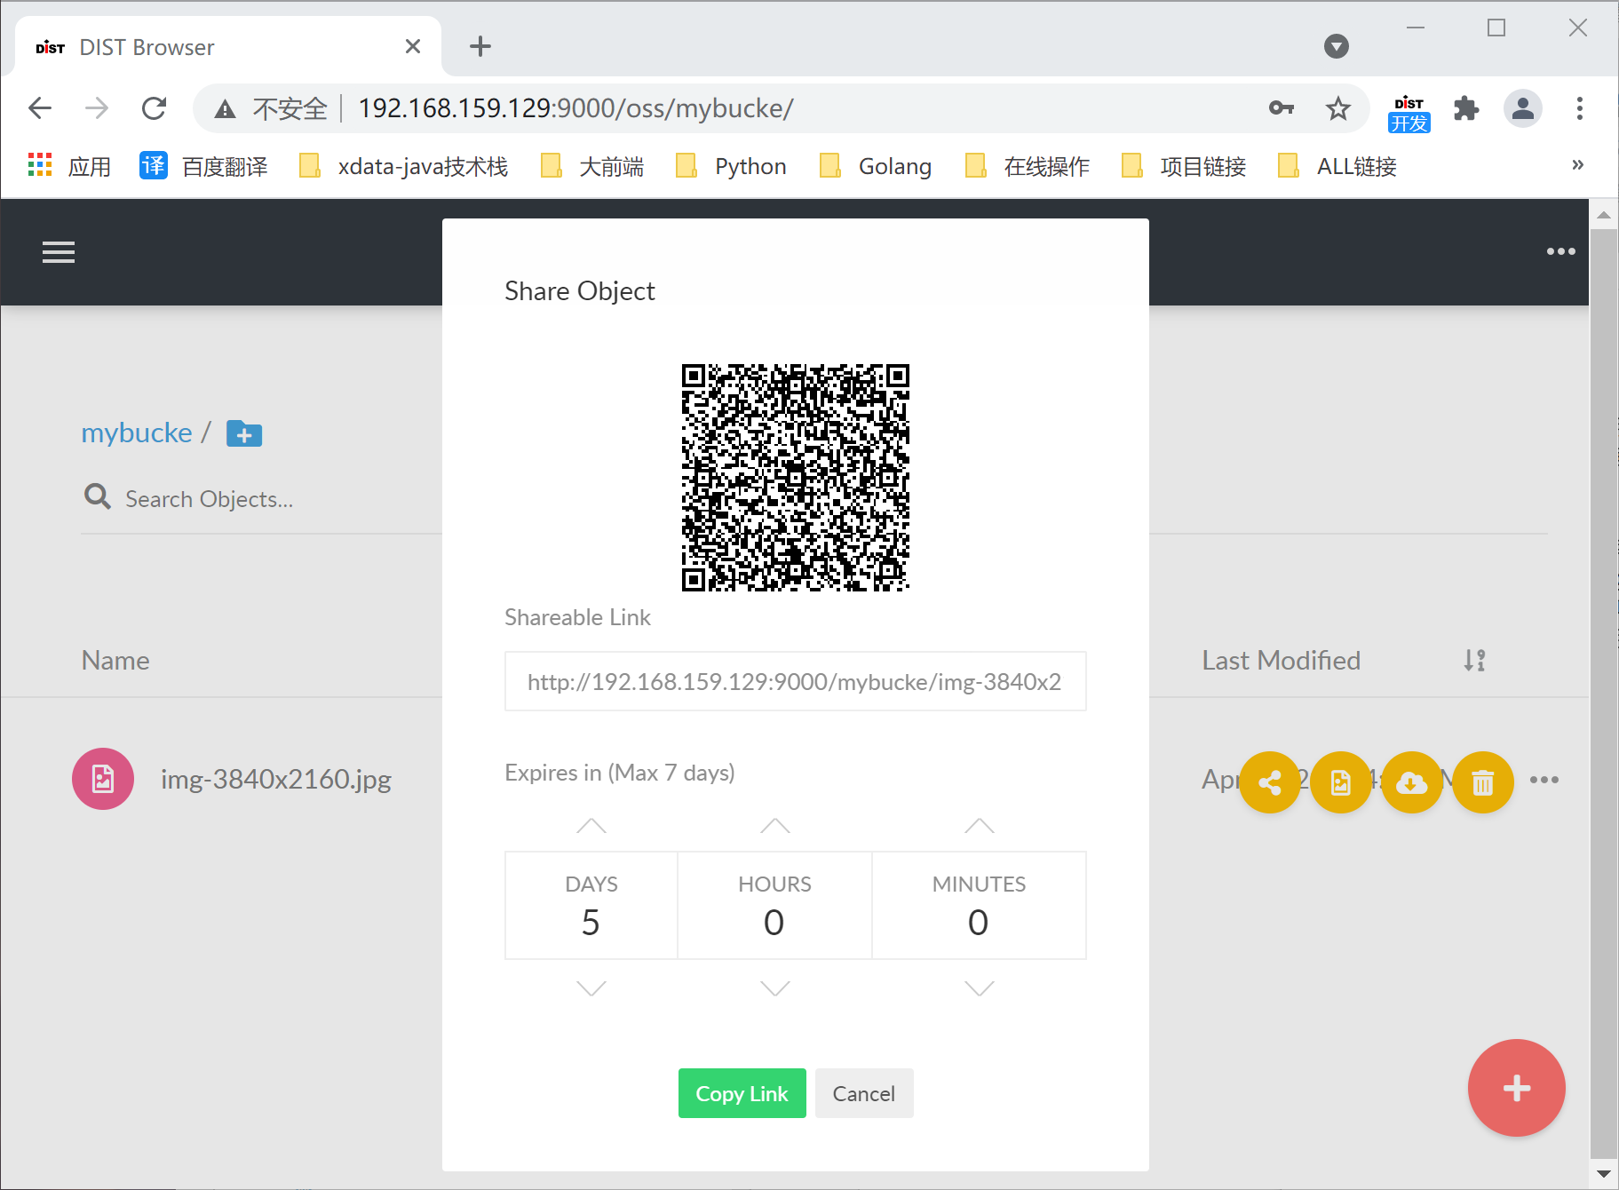This screenshot has height=1190, width=1619.
Task: Decrease the DAYS value
Action: pyautogui.click(x=591, y=988)
